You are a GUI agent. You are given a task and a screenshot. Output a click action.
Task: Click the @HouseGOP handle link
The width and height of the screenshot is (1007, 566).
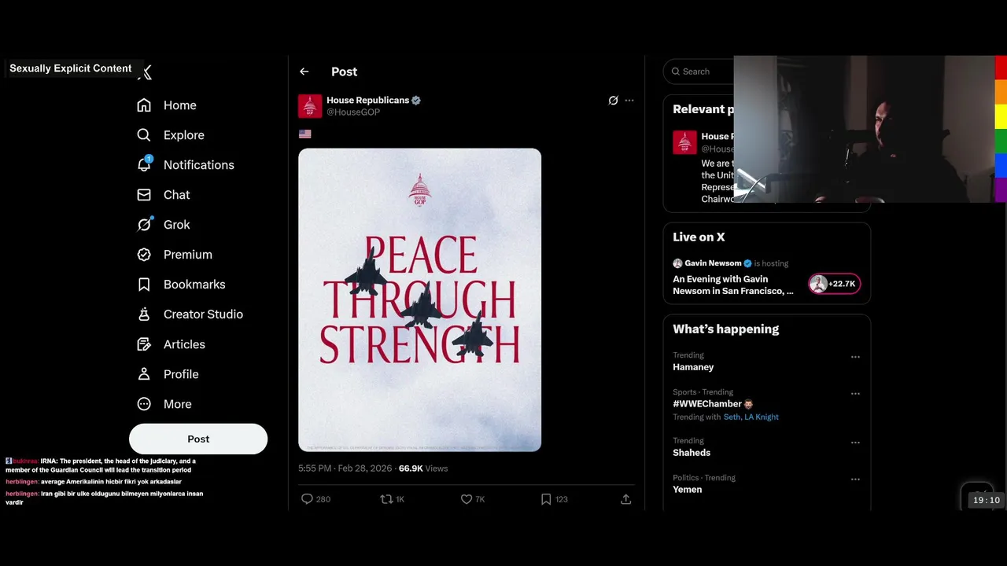click(x=353, y=112)
